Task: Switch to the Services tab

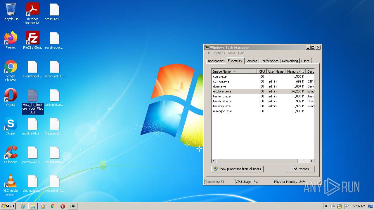Action: (251, 61)
